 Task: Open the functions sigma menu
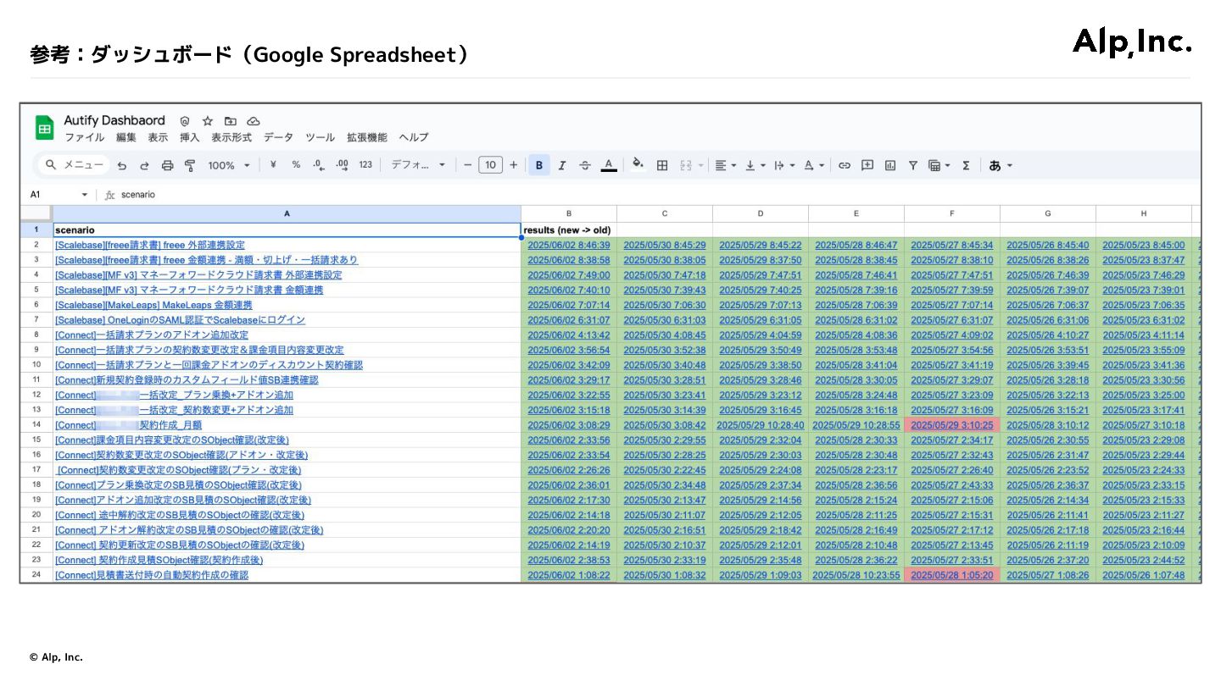(966, 165)
